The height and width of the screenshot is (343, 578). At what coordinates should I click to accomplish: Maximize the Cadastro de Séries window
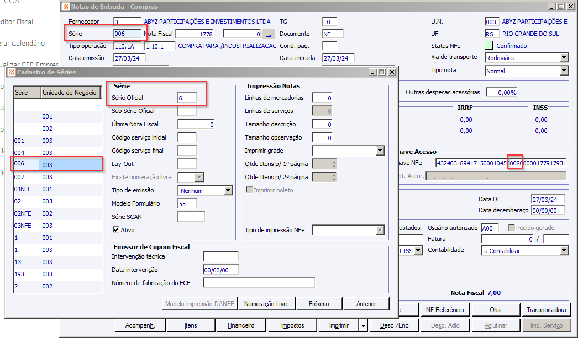click(x=382, y=72)
